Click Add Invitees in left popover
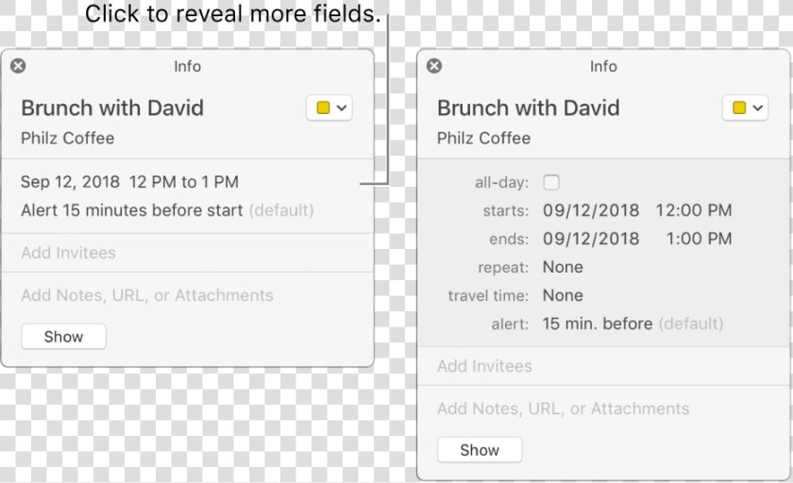The height and width of the screenshot is (483, 793). click(x=68, y=253)
